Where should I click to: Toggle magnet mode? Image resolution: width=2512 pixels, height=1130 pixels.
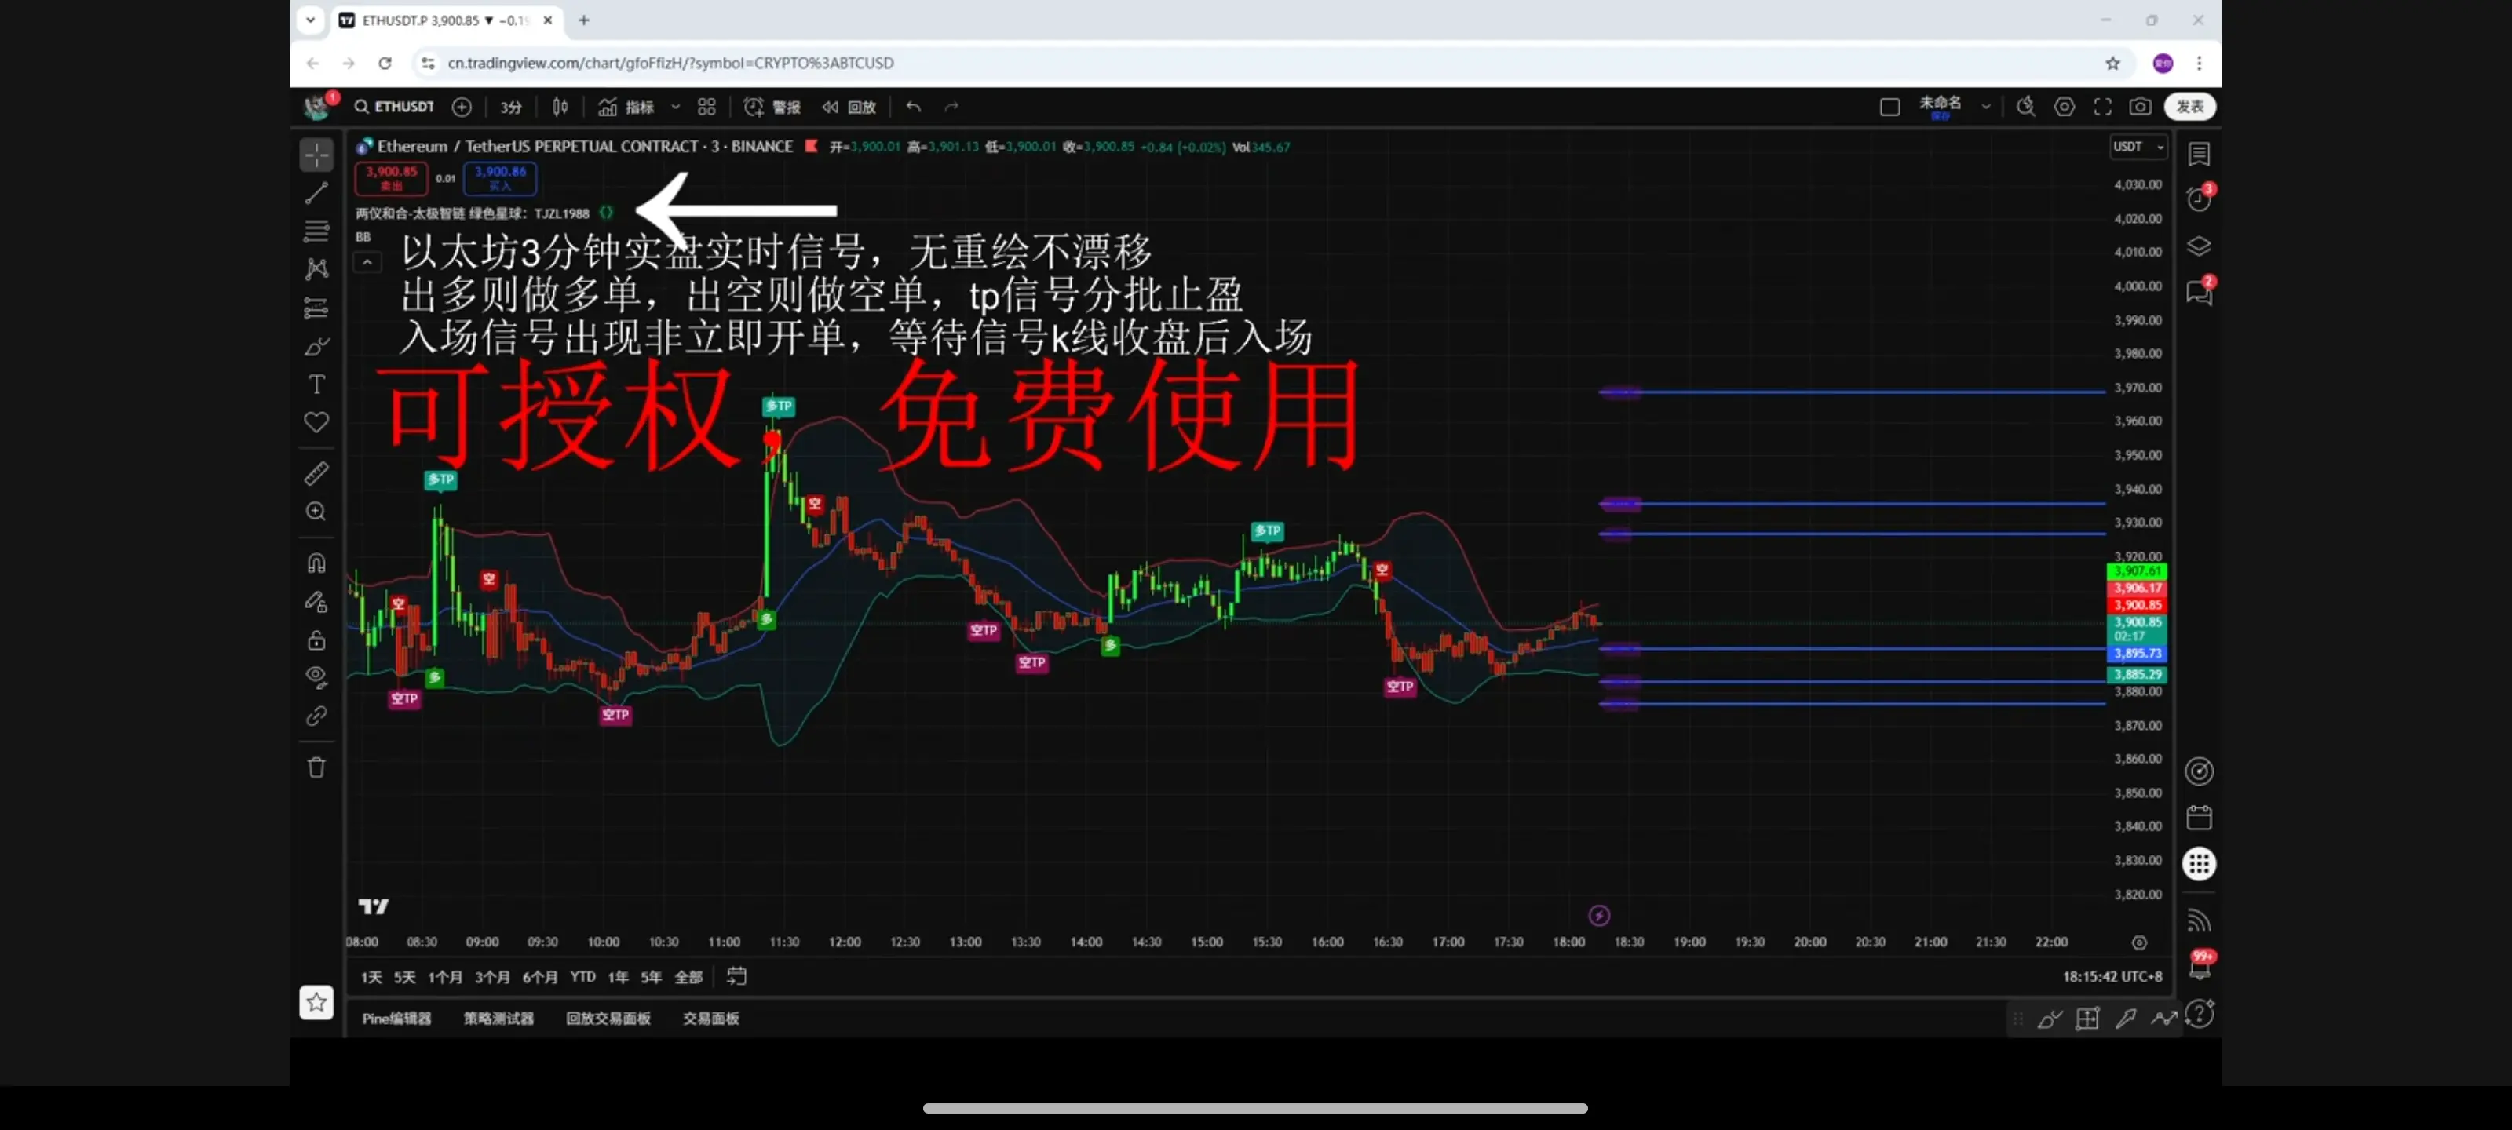[x=316, y=563]
